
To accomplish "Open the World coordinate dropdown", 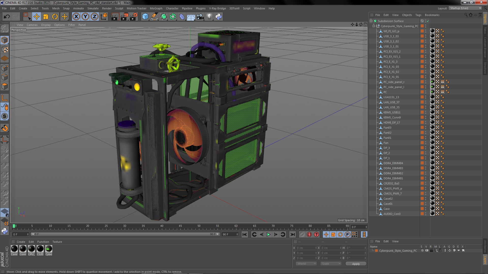I will tap(306, 264).
